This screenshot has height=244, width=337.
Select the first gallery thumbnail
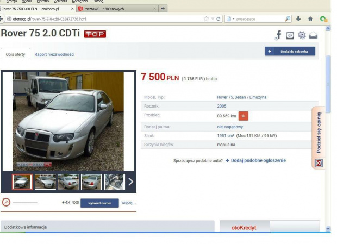(x=22, y=182)
